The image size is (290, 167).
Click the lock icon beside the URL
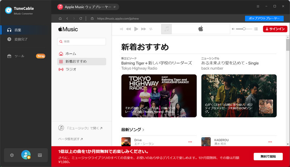92,18
